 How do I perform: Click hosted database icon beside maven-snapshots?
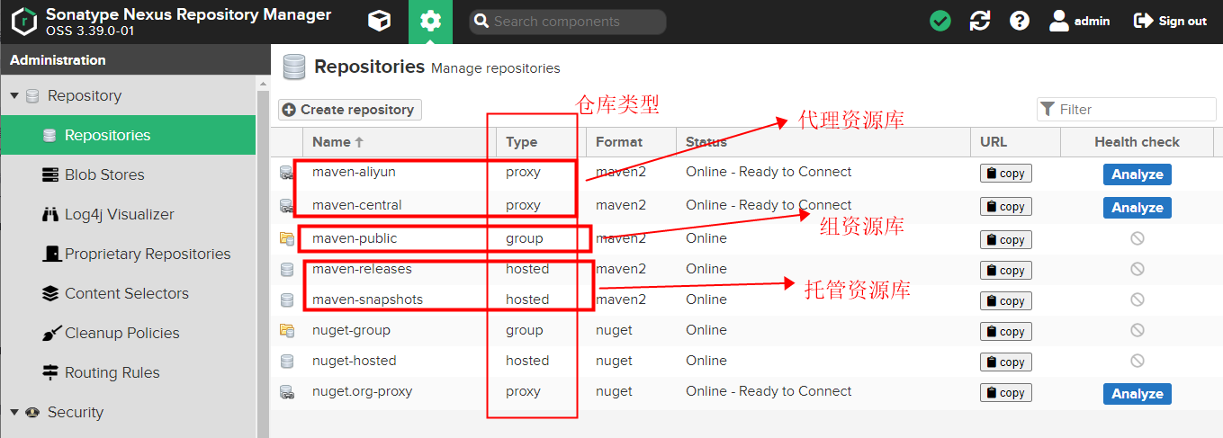click(287, 299)
